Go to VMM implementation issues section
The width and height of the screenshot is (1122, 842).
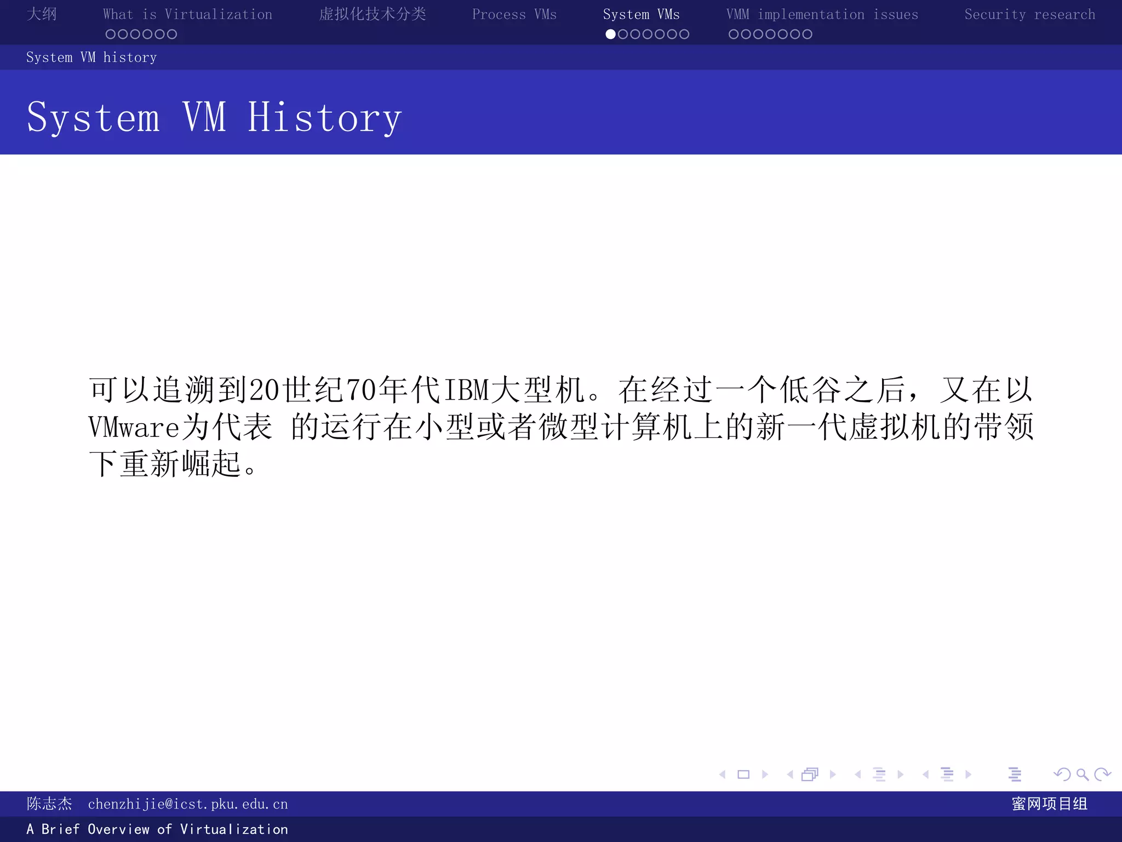(822, 14)
